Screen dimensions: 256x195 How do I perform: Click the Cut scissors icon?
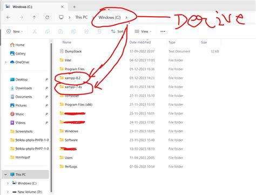[x=35, y=31]
